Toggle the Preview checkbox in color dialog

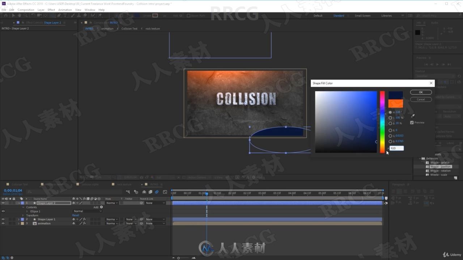coord(412,122)
